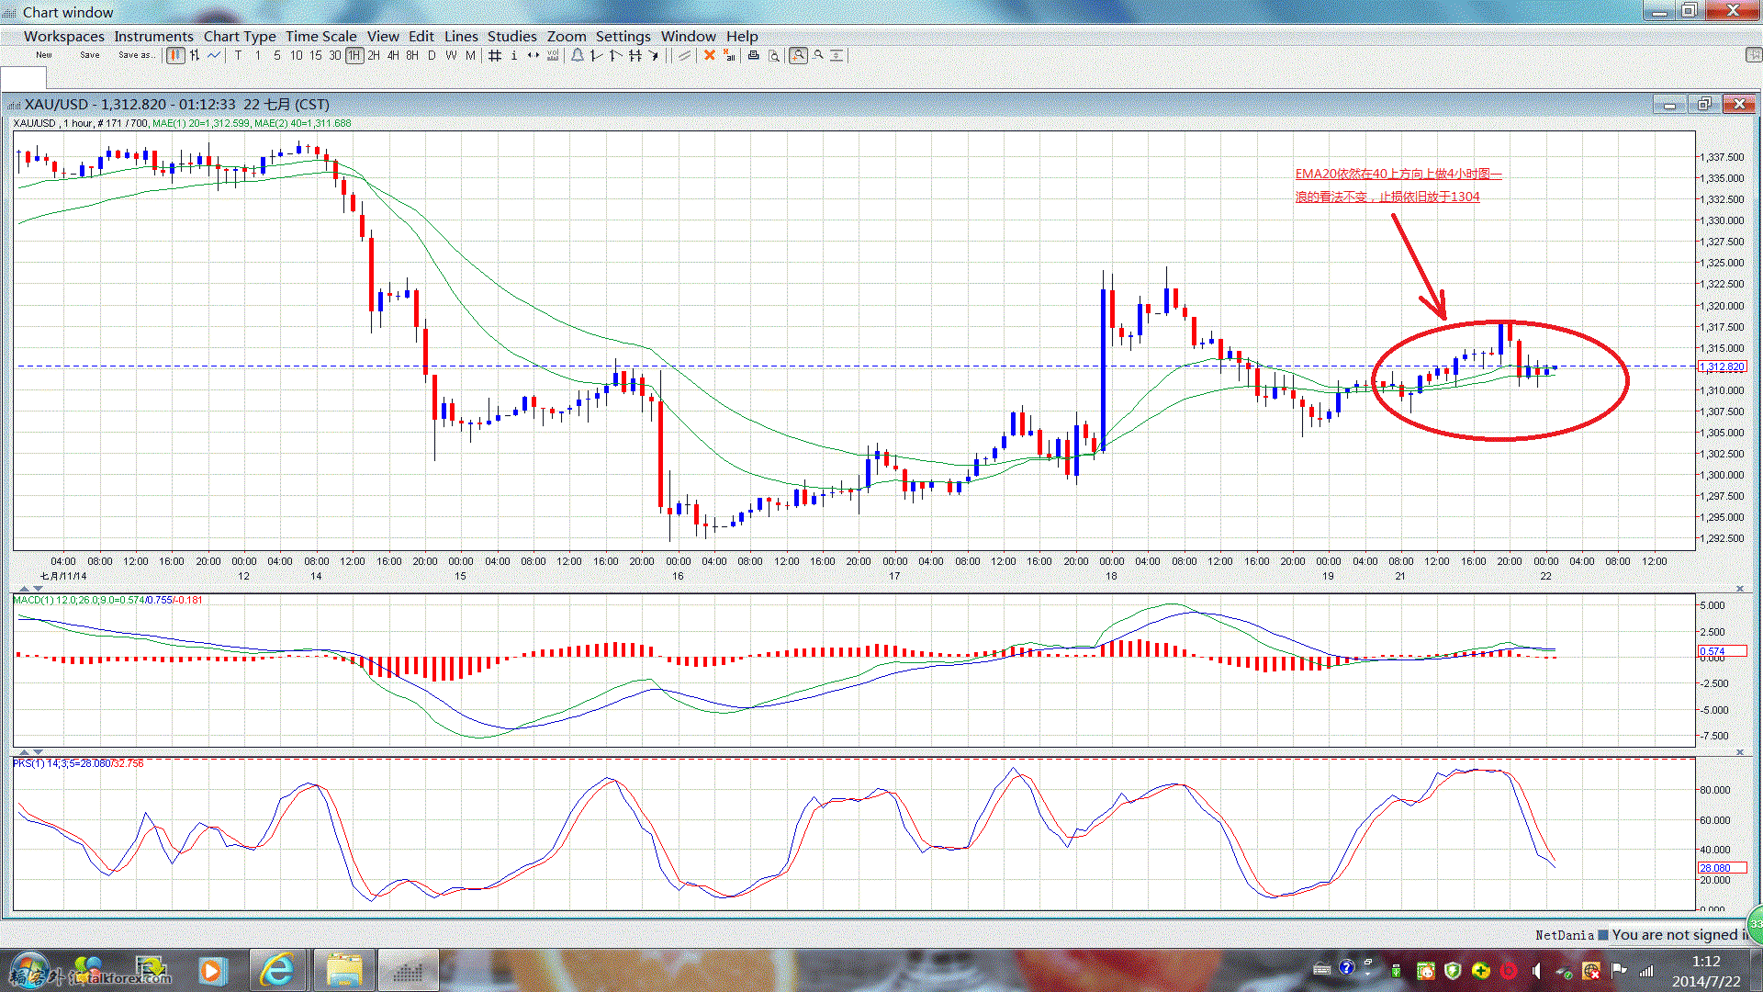1763x992 pixels.
Task: Open the Lines menu
Action: click(461, 36)
